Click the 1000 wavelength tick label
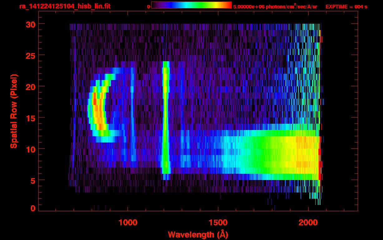Screen dimensions: 383x240 [x=128, y=222]
